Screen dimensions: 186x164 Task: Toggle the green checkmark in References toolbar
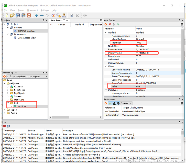click(x=110, y=103)
